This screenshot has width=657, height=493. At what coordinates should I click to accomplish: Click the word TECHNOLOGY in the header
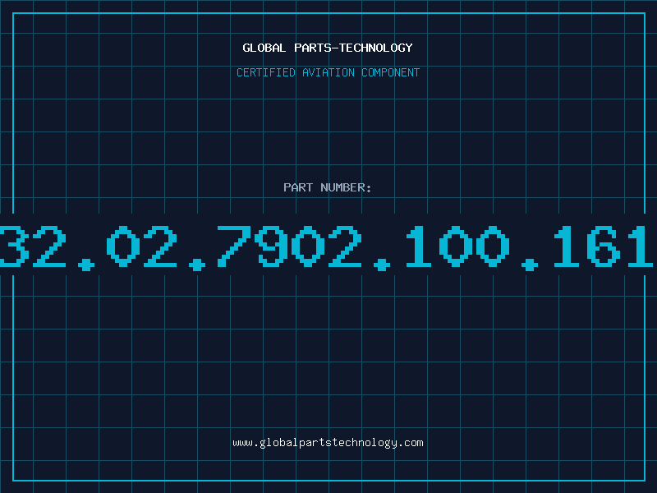click(x=376, y=48)
